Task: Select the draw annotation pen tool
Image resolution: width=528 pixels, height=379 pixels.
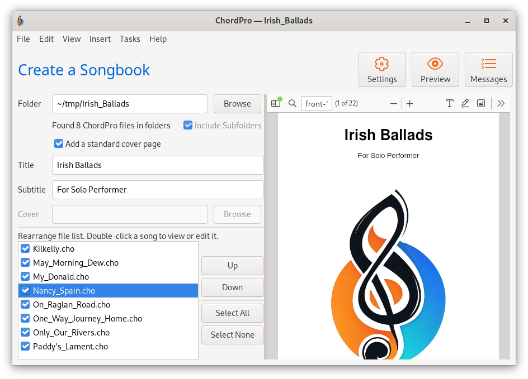Action: pyautogui.click(x=465, y=103)
